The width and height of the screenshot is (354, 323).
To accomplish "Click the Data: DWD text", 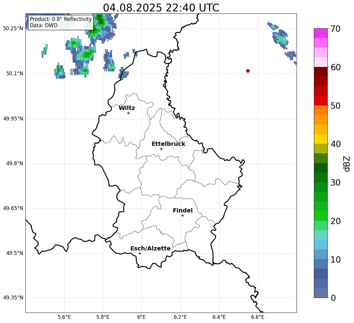I will point(44,25).
